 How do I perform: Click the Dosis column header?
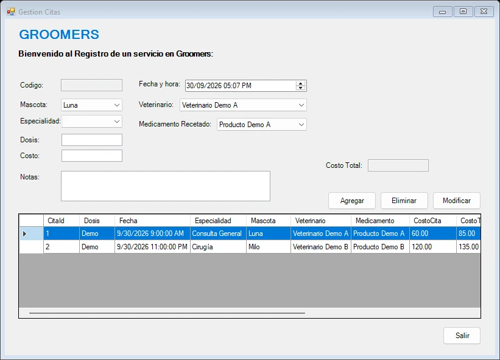coord(97,221)
